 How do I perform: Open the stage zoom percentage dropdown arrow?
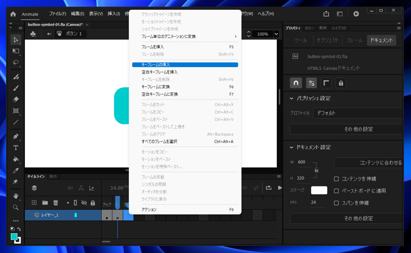coord(276,34)
